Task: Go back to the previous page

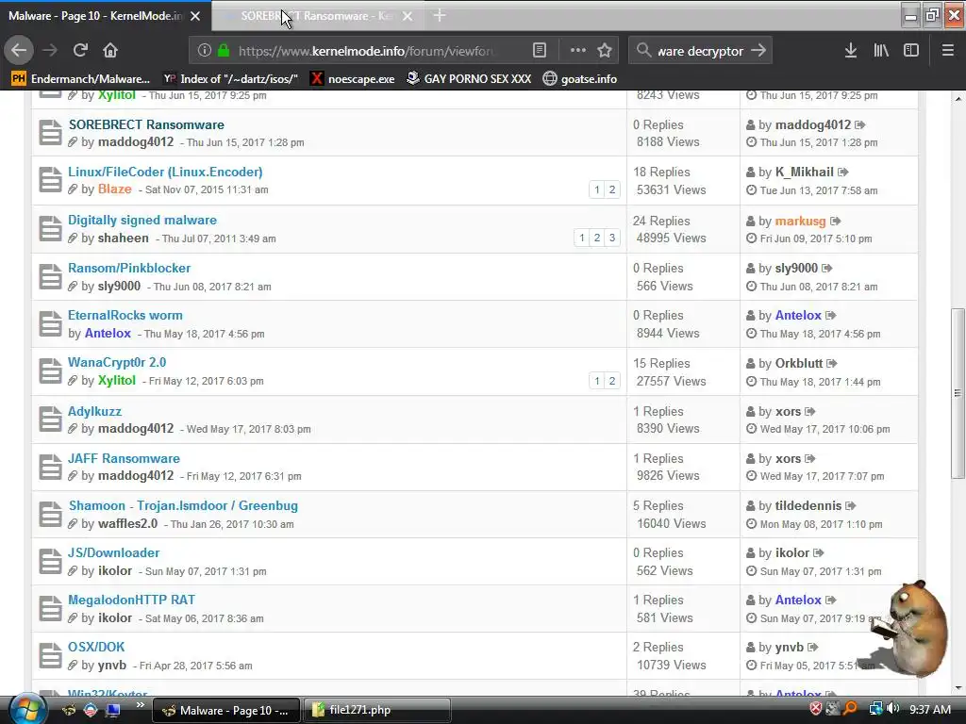Action: pos(19,51)
